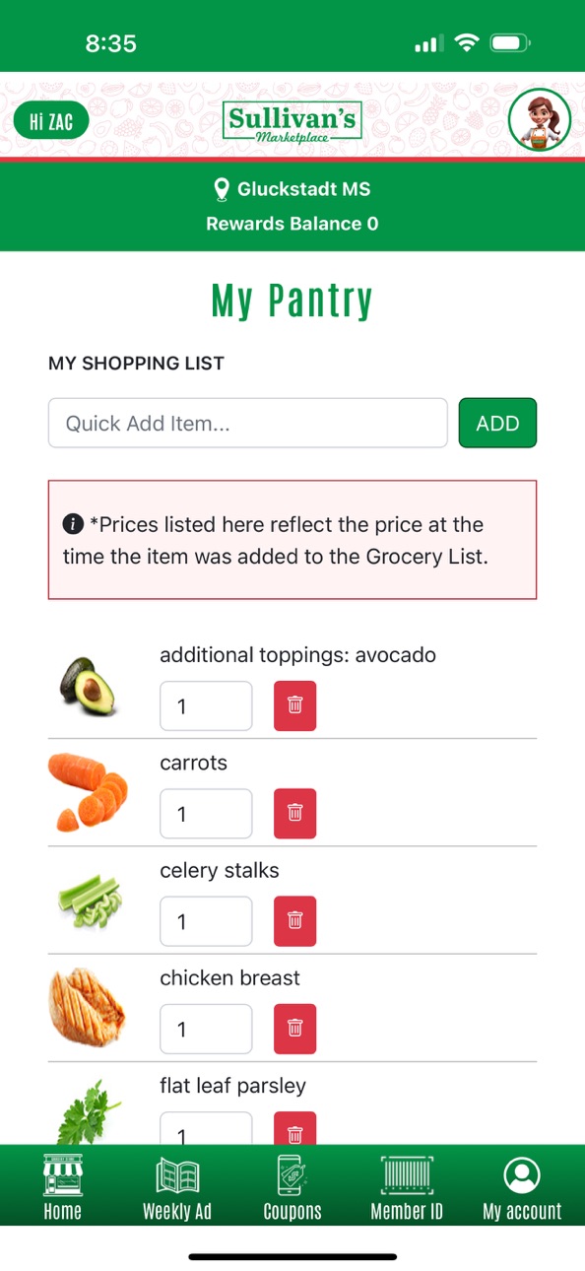The image size is (585, 1271).
Task: Tap the Sullivan's Marketplace logo
Action: coord(292,122)
